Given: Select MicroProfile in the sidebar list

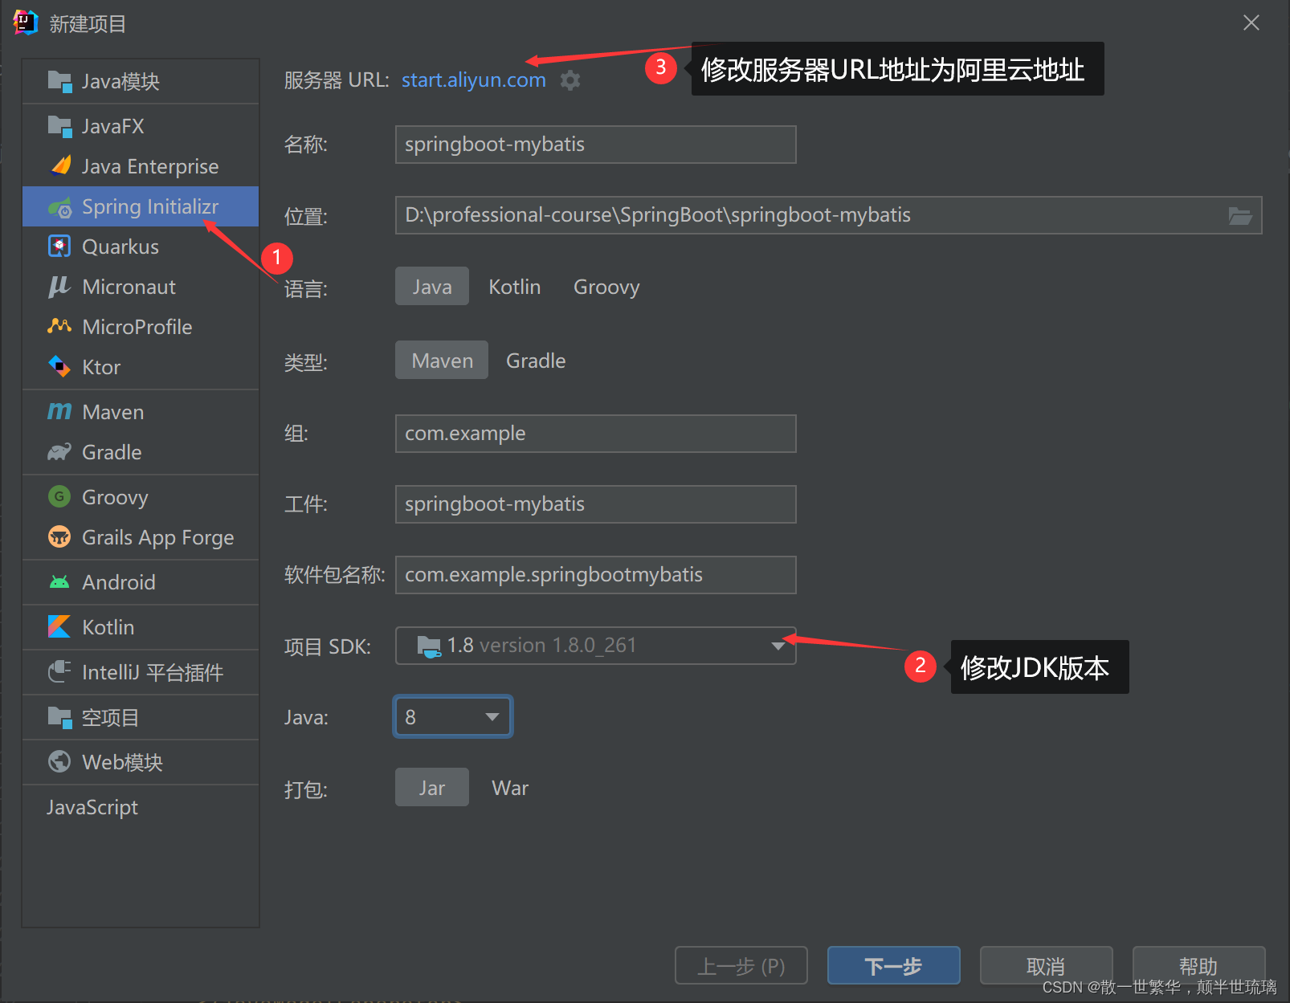Looking at the screenshot, I should click(141, 327).
